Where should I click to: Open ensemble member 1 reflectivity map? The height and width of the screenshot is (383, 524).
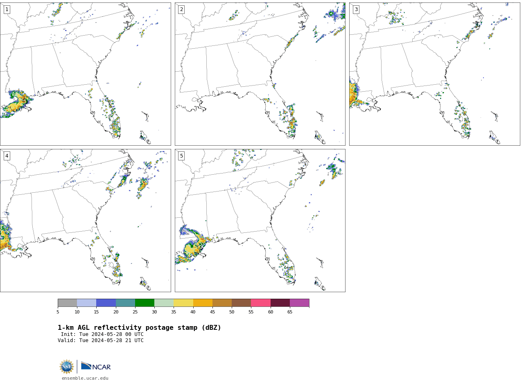[85, 74]
